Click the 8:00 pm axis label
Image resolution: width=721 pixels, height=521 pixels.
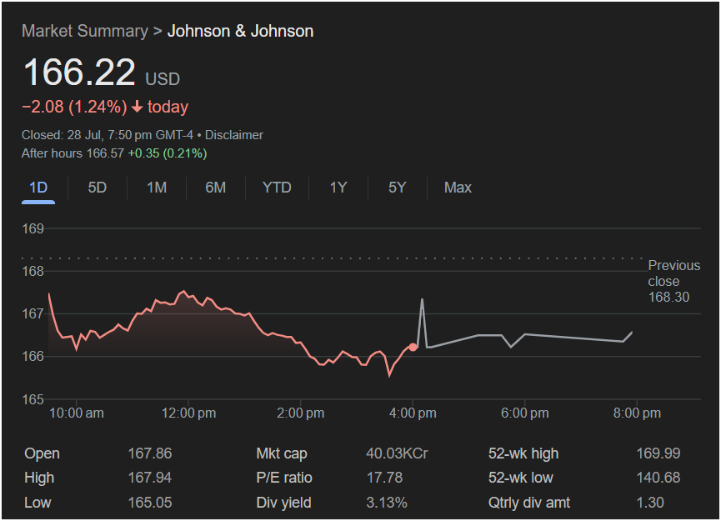click(637, 413)
